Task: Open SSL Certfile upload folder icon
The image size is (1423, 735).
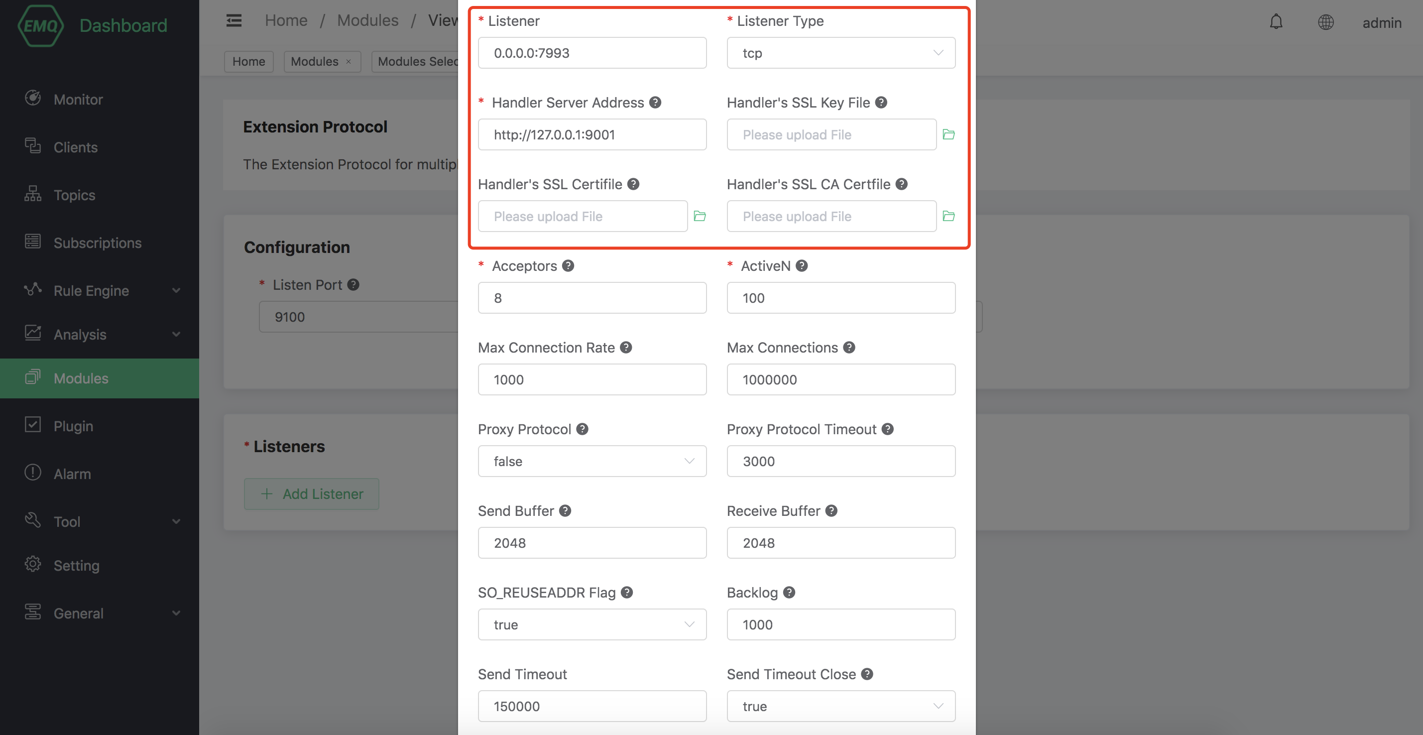Action: click(x=700, y=216)
